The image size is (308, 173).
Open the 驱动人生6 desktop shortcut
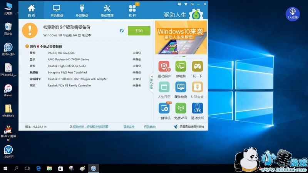coord(8,50)
